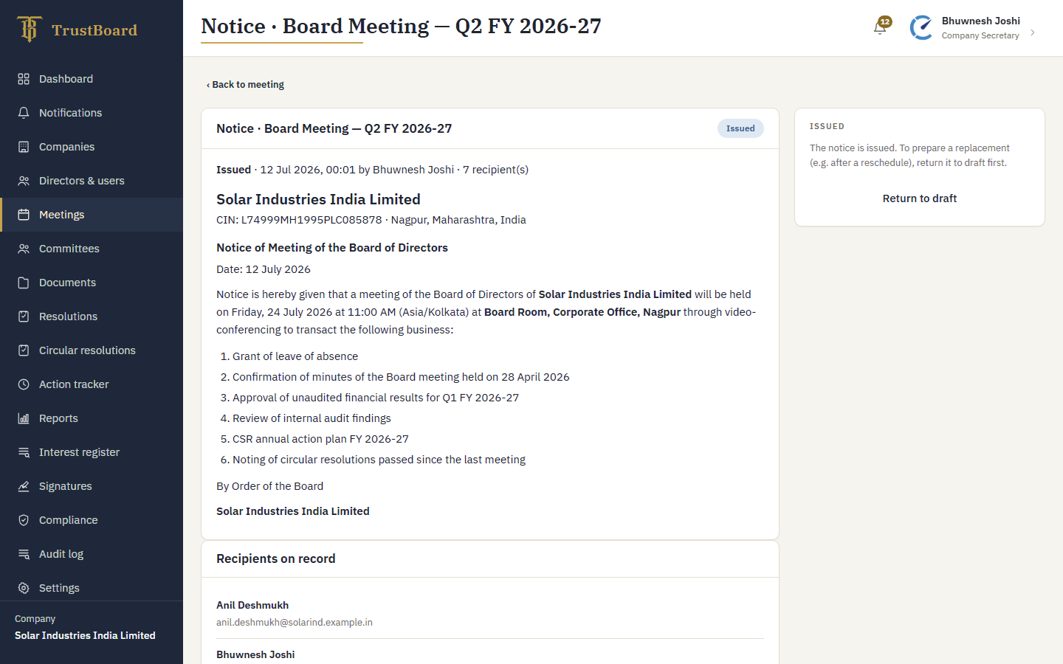Click agenda item Review of internal audit findings
The image size is (1063, 664).
312,418
